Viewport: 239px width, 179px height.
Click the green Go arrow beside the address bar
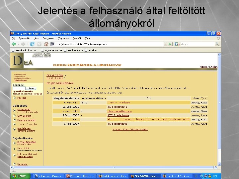pos(170,44)
